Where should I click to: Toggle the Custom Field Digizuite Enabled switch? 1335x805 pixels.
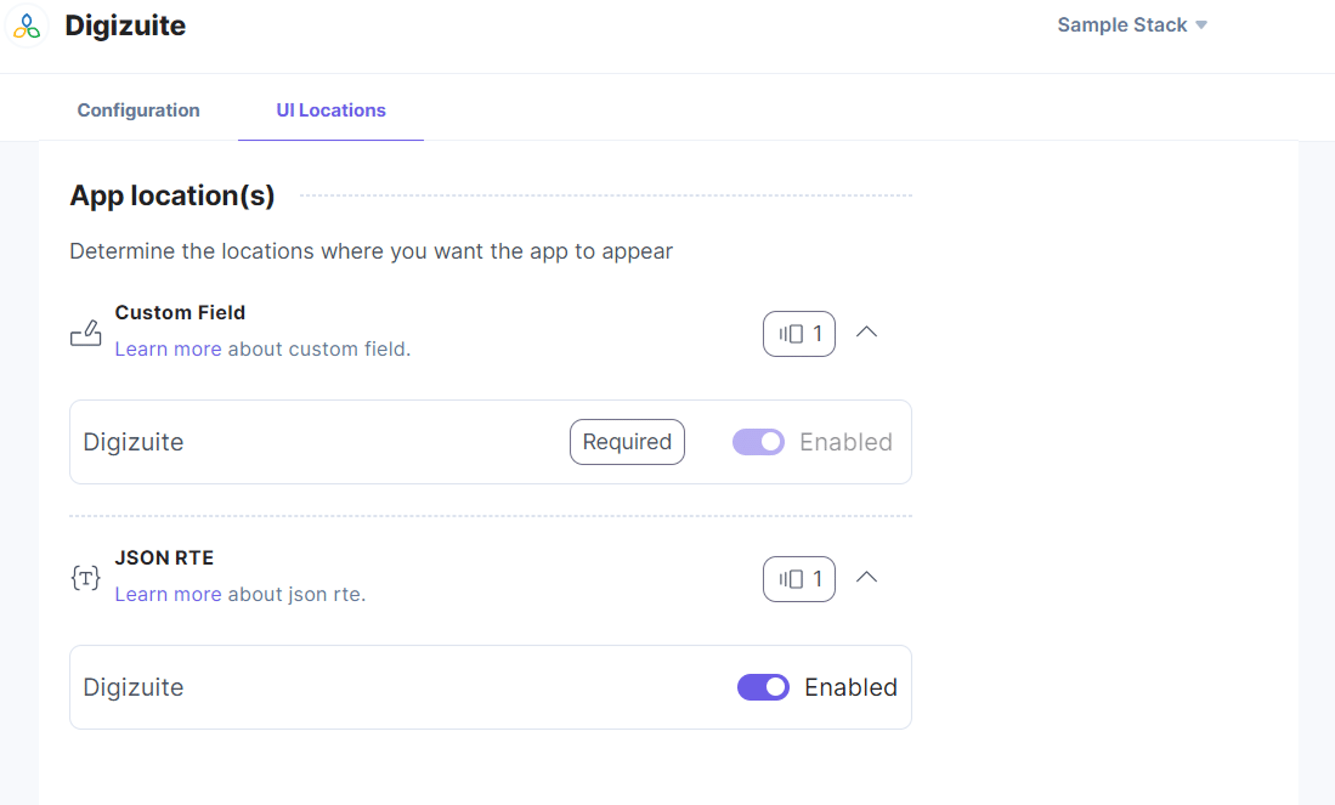pos(758,442)
